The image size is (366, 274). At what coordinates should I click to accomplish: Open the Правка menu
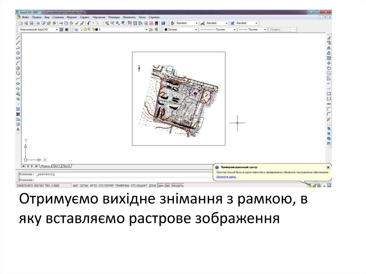37,17
